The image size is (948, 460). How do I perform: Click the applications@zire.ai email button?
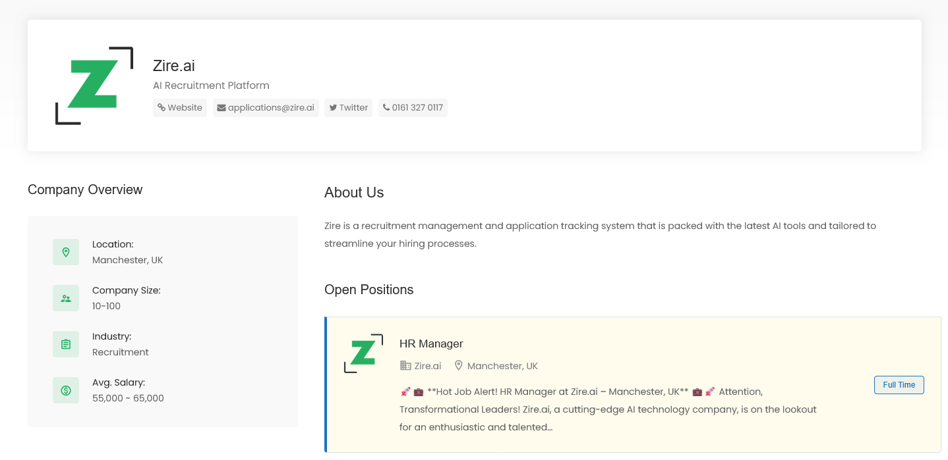point(266,108)
